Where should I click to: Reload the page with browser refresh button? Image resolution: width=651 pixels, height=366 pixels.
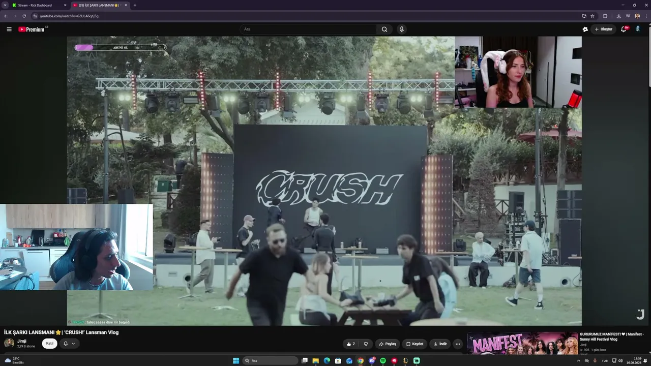click(x=24, y=16)
